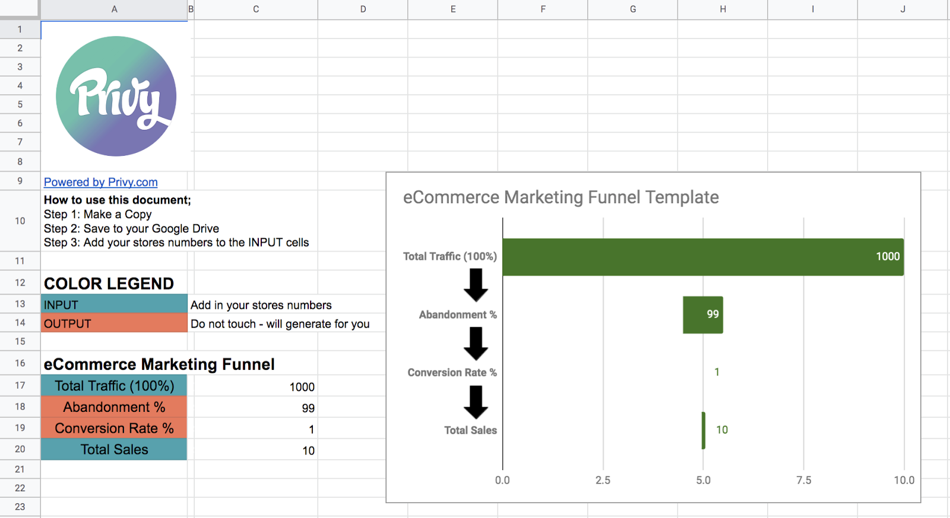
Task: Select column H header
Action: click(723, 9)
